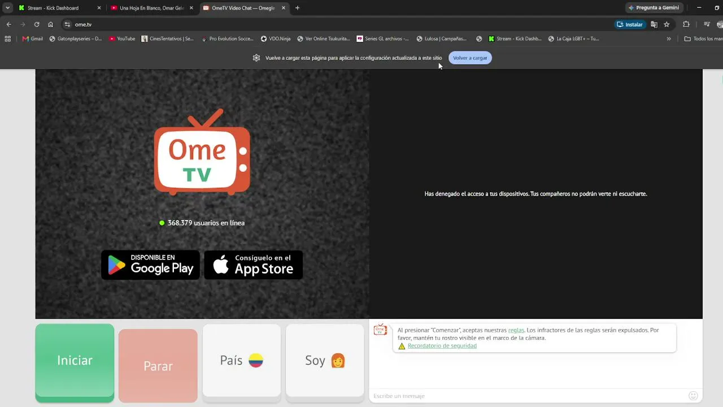Go forward to the next page
The height and width of the screenshot is (407, 723).
(x=23, y=24)
